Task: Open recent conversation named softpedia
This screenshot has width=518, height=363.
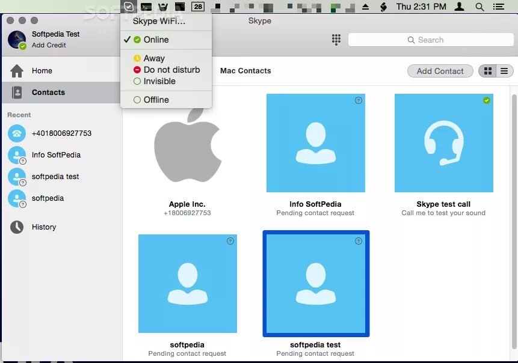Action: coord(62,198)
